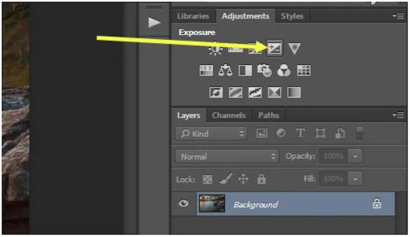
Task: Click the Lock label
Action: coord(186,180)
